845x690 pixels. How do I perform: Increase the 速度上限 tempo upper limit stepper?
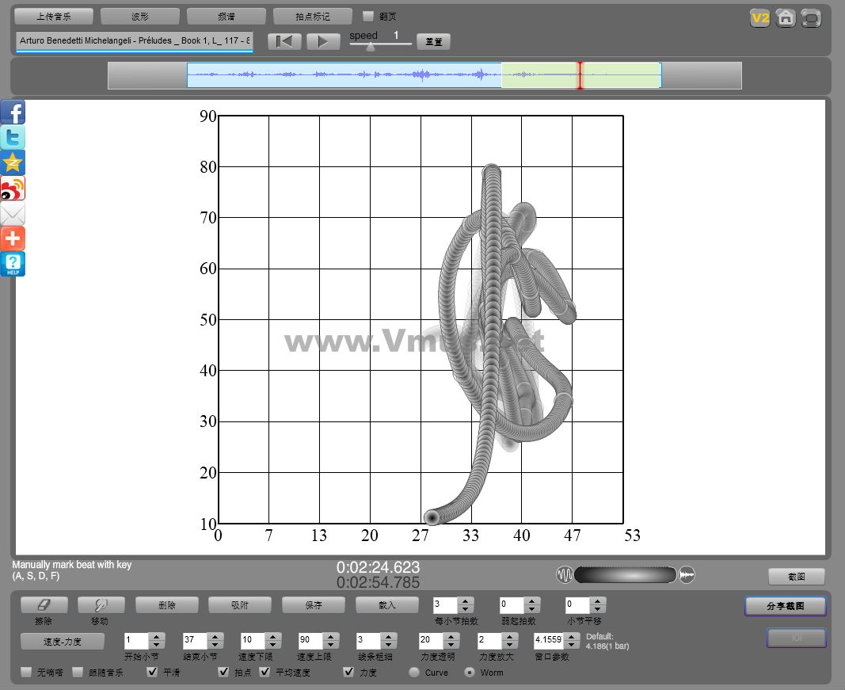click(329, 636)
